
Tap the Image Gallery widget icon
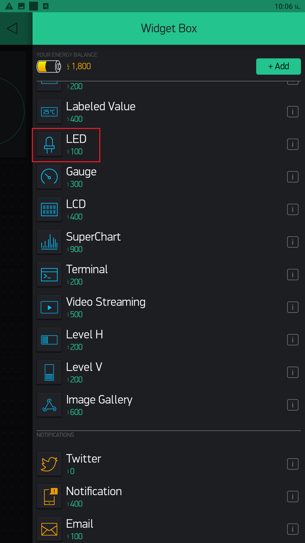(x=49, y=405)
